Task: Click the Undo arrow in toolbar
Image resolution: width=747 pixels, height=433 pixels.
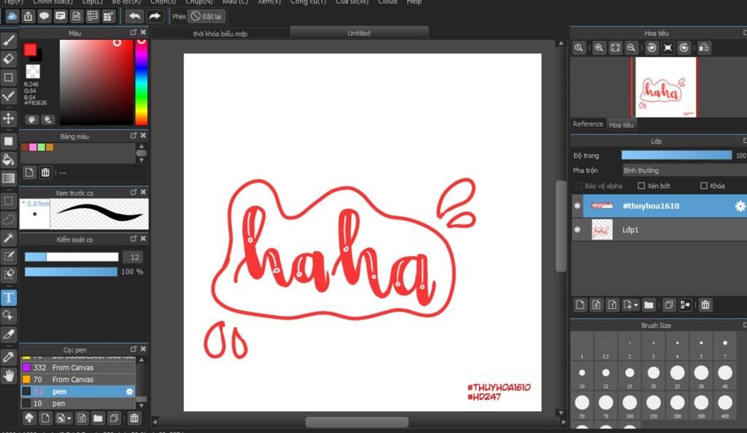Action: click(x=135, y=16)
